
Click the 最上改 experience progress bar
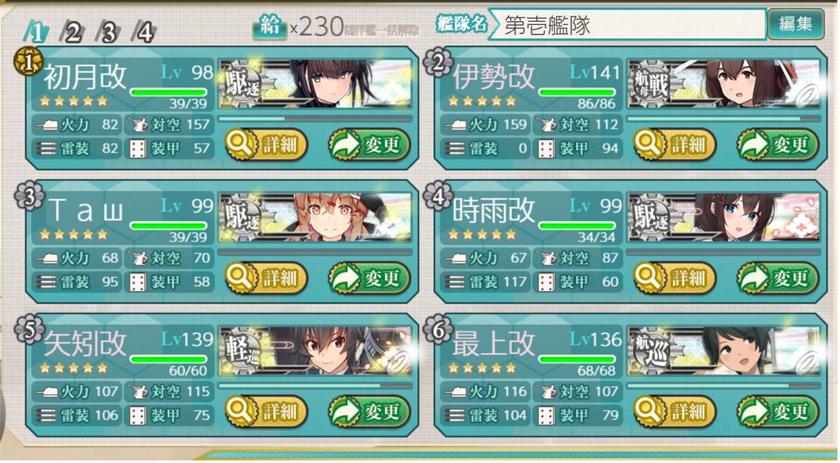pyautogui.click(x=723, y=386)
